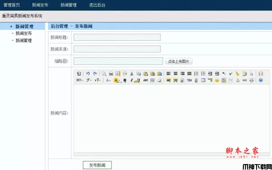Open the editor help/about icon
The height and width of the screenshot is (170, 272).
pos(261,80)
